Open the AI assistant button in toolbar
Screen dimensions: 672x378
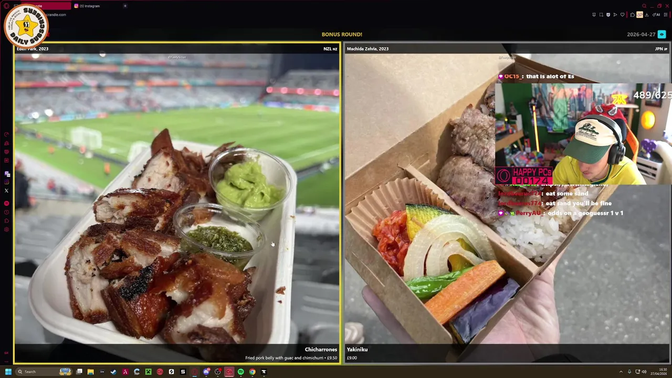coord(656,15)
